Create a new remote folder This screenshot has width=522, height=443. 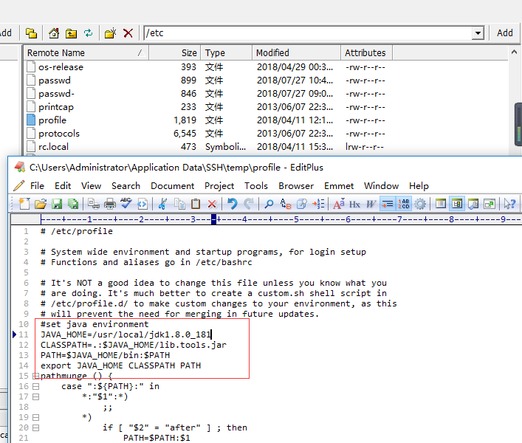coord(110,33)
